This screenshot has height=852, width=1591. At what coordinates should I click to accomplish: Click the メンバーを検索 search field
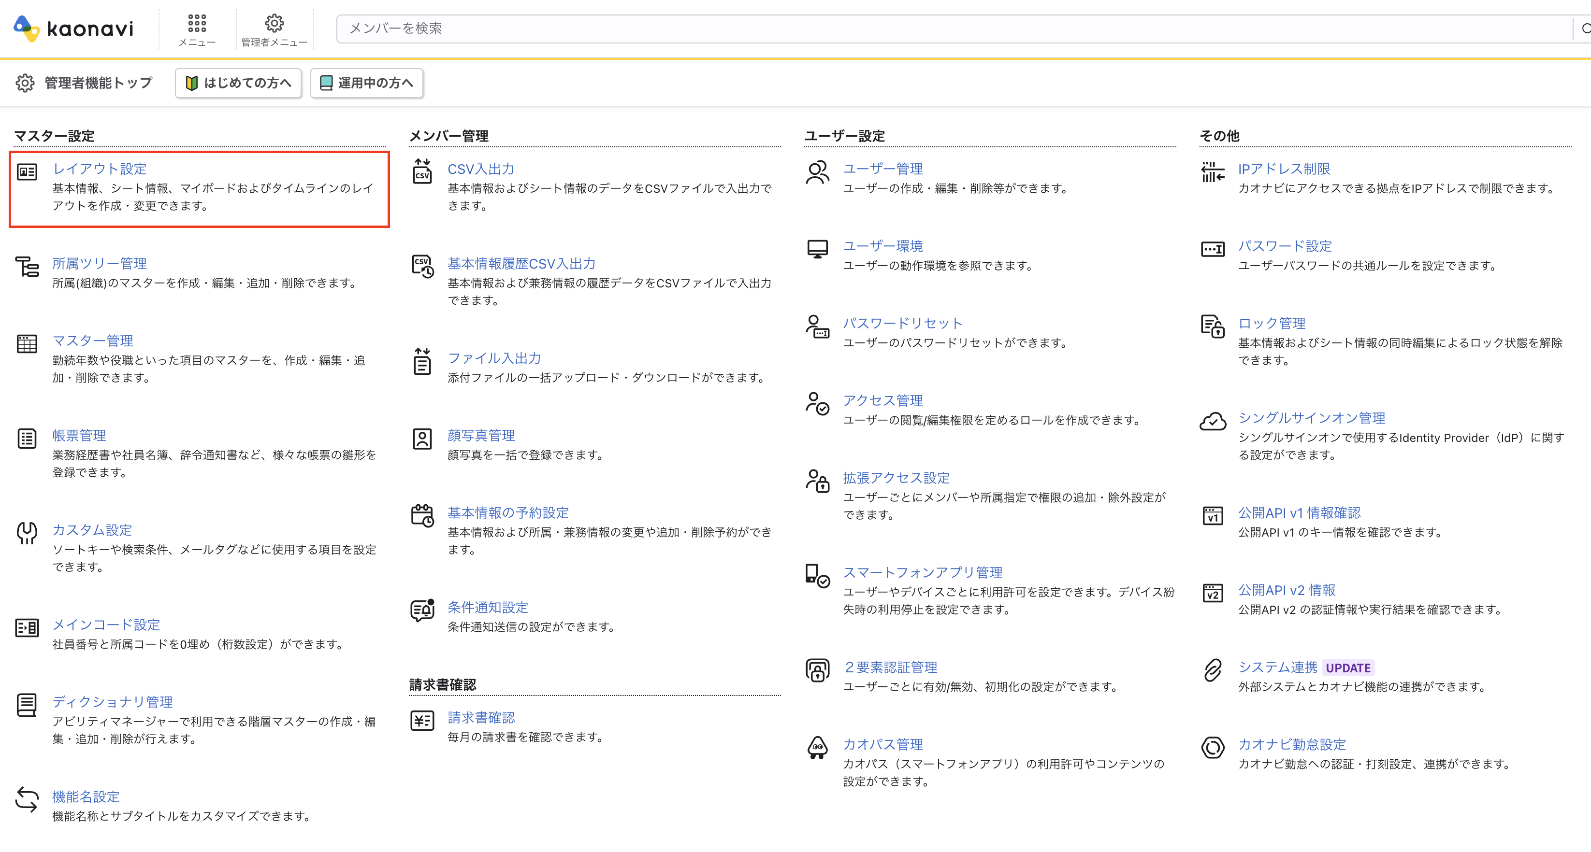pyautogui.click(x=954, y=28)
